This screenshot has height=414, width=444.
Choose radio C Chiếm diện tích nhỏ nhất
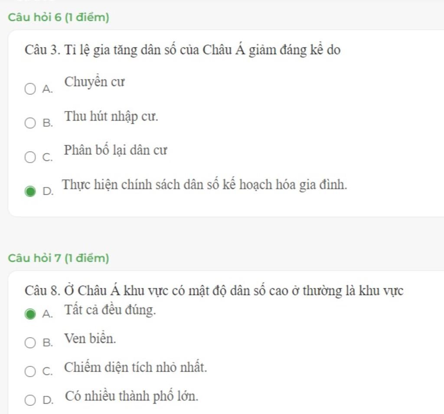click(x=30, y=372)
